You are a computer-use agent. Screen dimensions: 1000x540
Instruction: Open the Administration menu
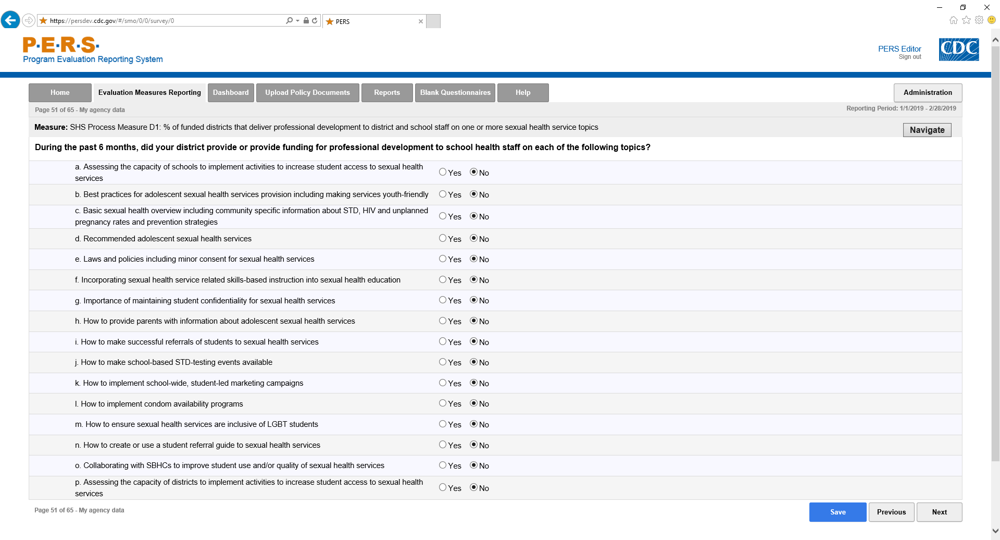click(927, 93)
